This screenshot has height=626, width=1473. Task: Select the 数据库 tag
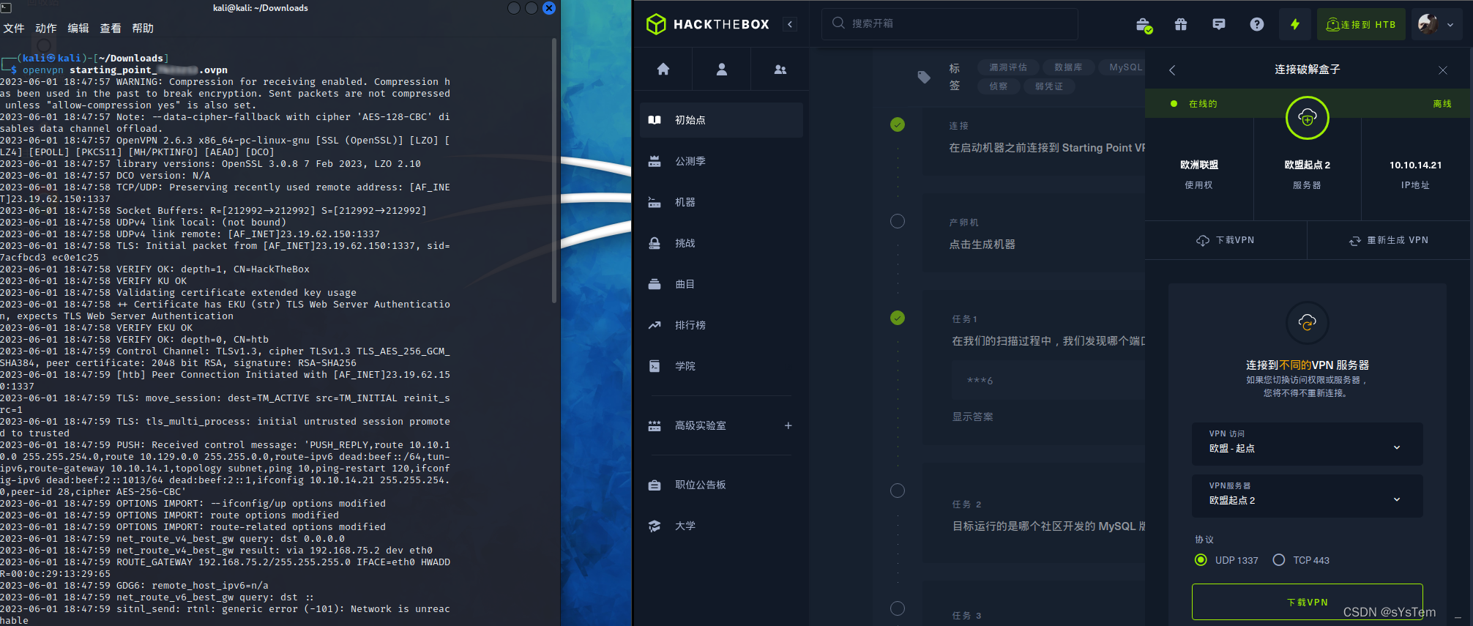tap(1068, 67)
